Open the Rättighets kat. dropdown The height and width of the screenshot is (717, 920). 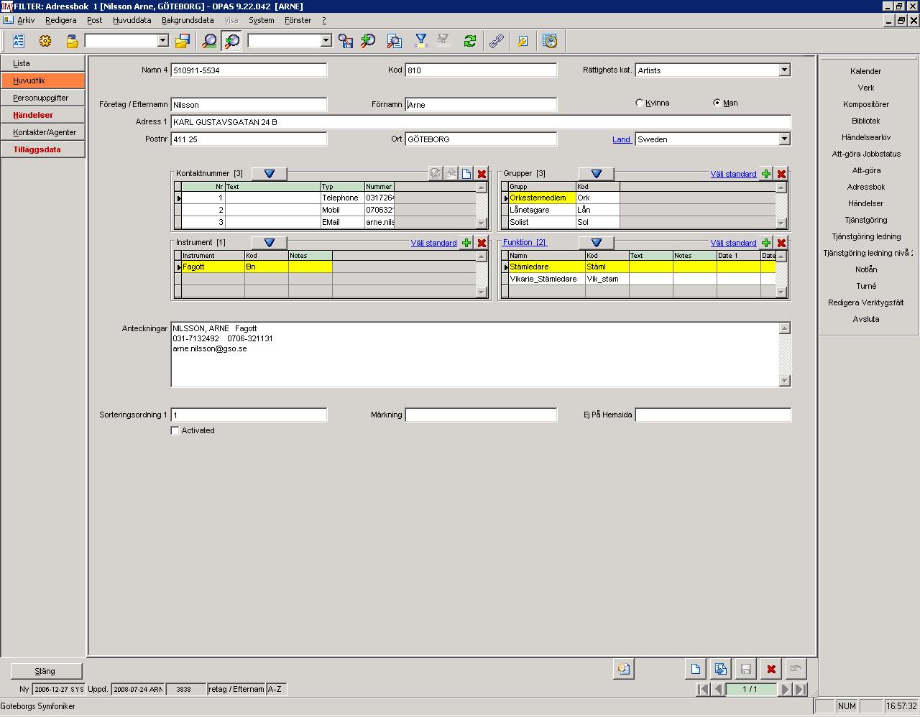tap(784, 70)
